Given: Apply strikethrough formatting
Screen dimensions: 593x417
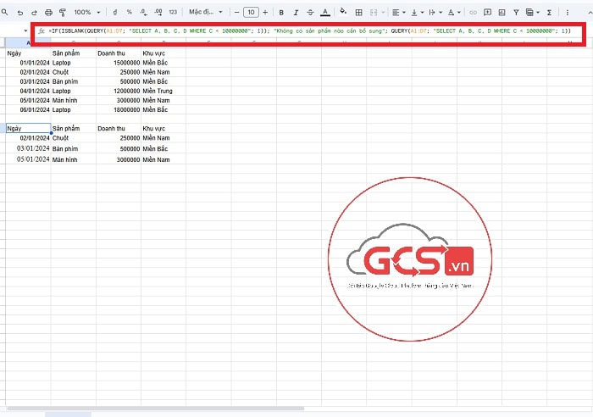Looking at the screenshot, I should pyautogui.click(x=310, y=13).
